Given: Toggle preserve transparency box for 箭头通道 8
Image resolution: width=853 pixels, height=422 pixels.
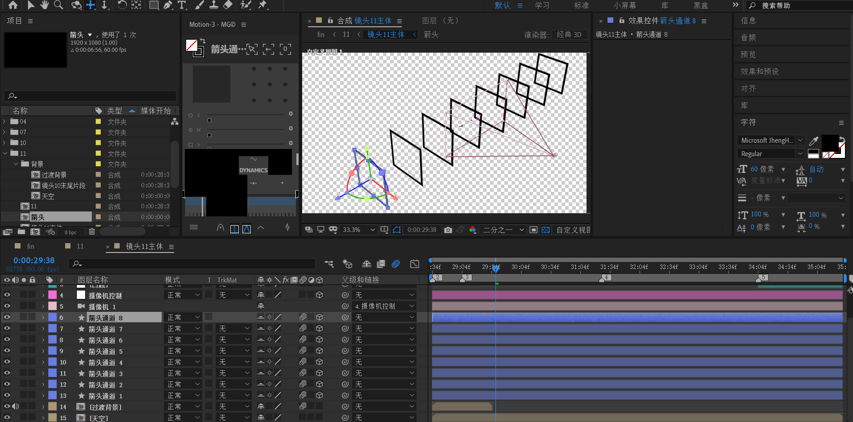Looking at the screenshot, I should click(x=209, y=317).
